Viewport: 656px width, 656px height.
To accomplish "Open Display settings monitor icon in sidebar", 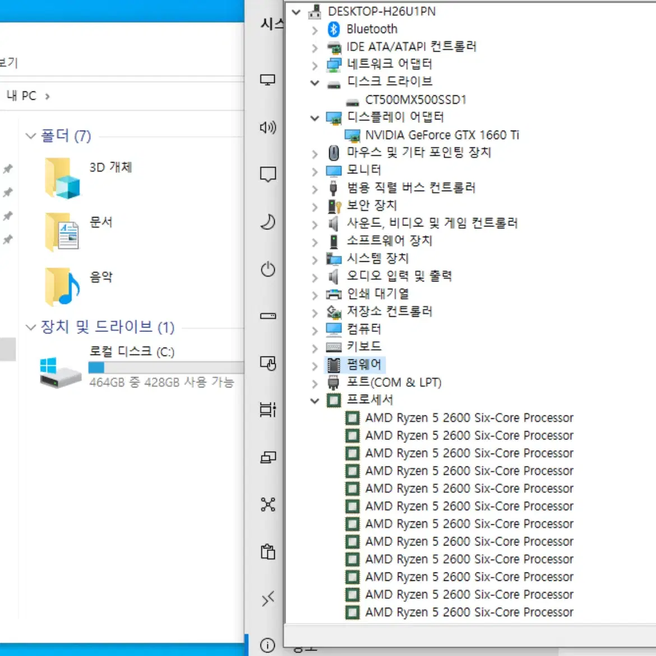I will [267, 80].
